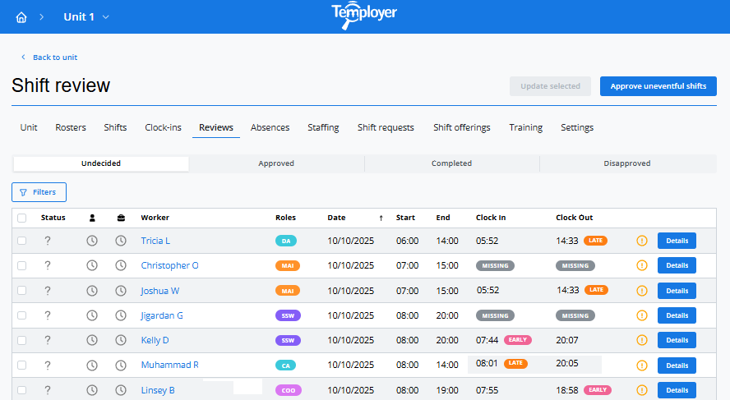The image size is (730, 400).
Task: Open the Training tab
Action: point(525,127)
